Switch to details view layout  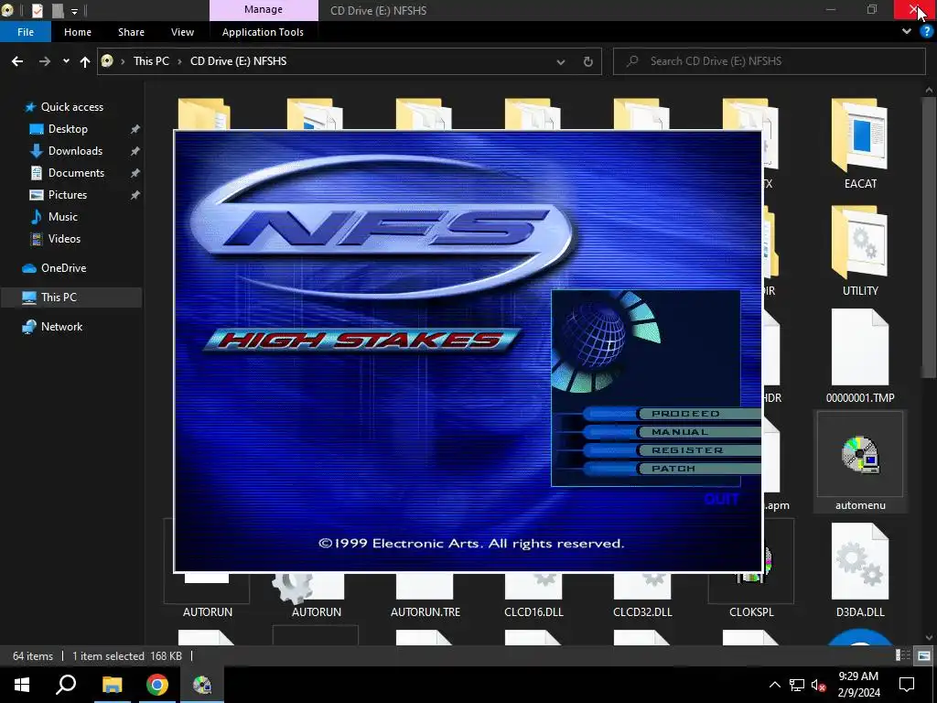(x=903, y=655)
